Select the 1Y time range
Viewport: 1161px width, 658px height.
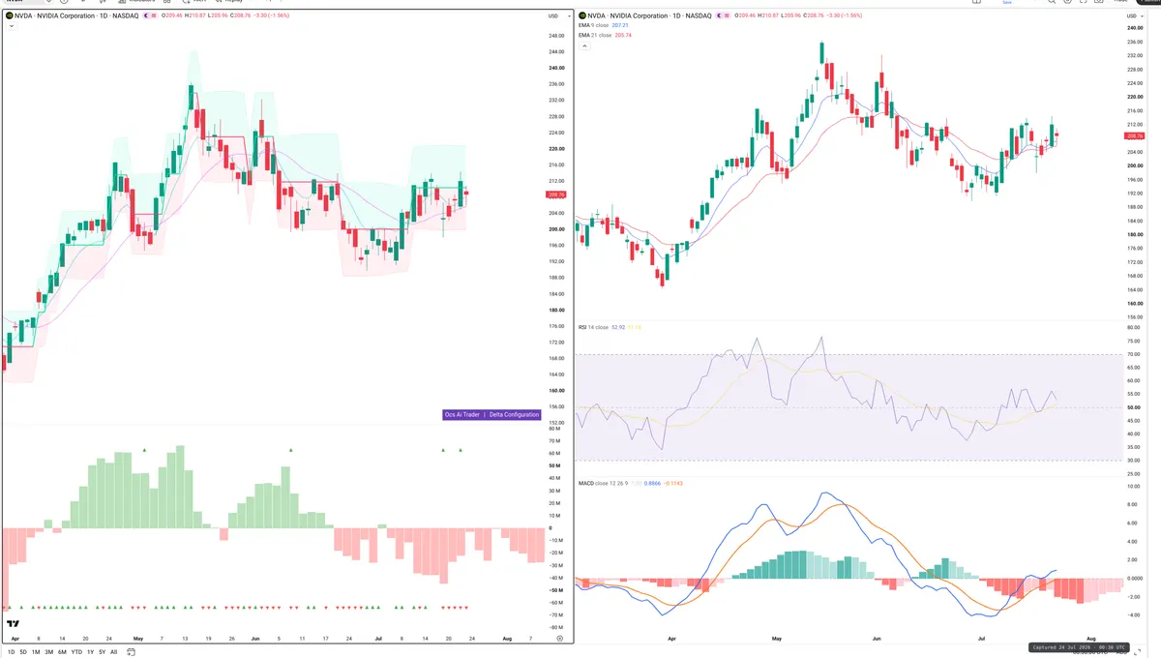point(90,652)
